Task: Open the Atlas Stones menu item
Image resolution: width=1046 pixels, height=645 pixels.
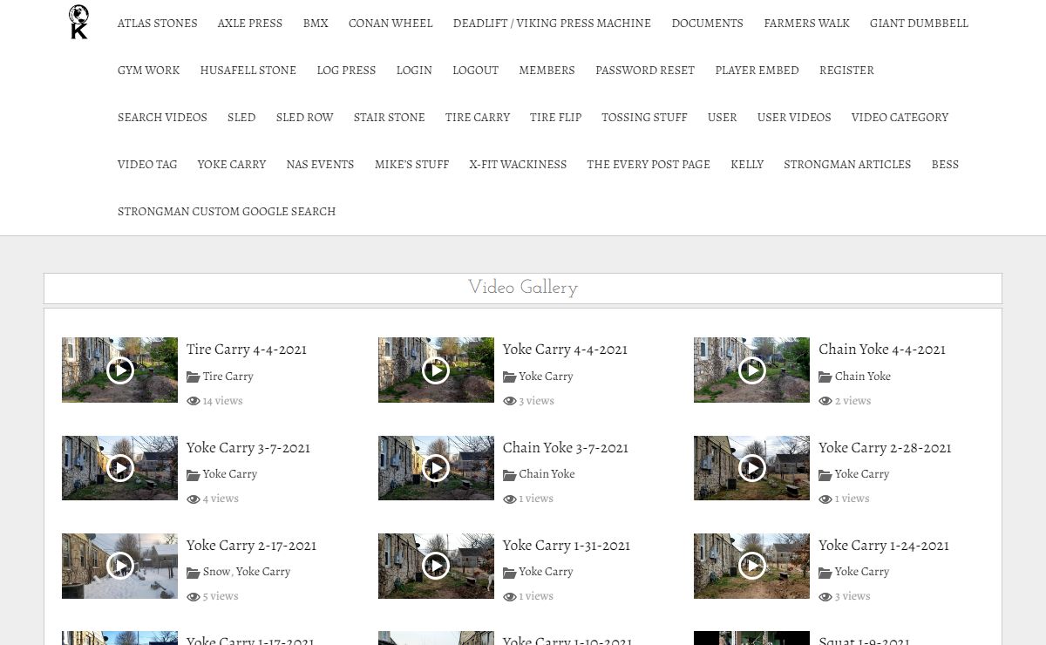Action: (158, 24)
